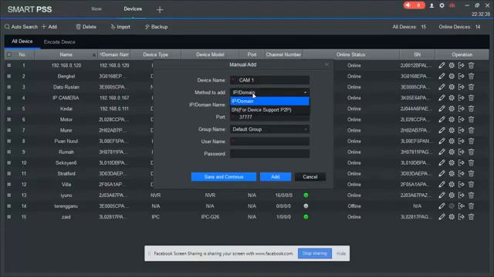
Task: Check the terengganu row checkbox
Action: point(9,206)
